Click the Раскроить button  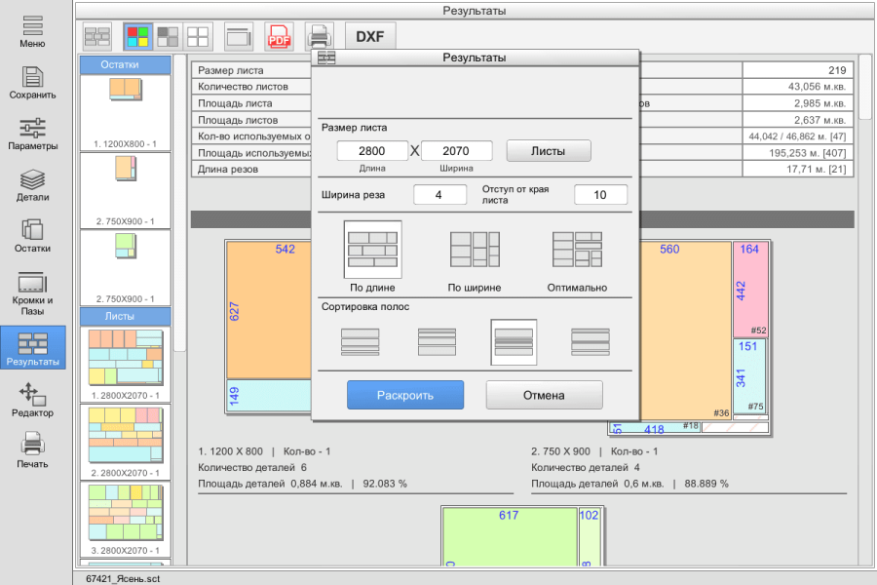click(x=405, y=395)
